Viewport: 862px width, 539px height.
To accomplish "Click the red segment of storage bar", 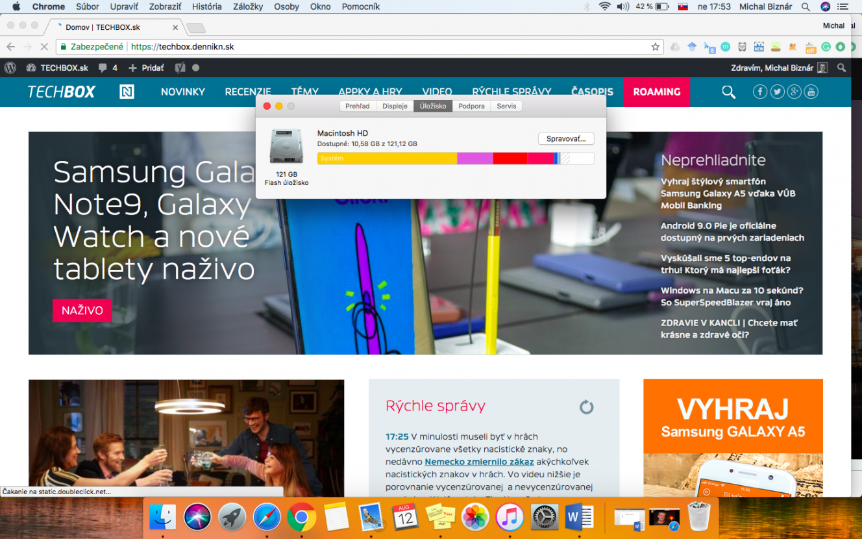I will (510, 158).
